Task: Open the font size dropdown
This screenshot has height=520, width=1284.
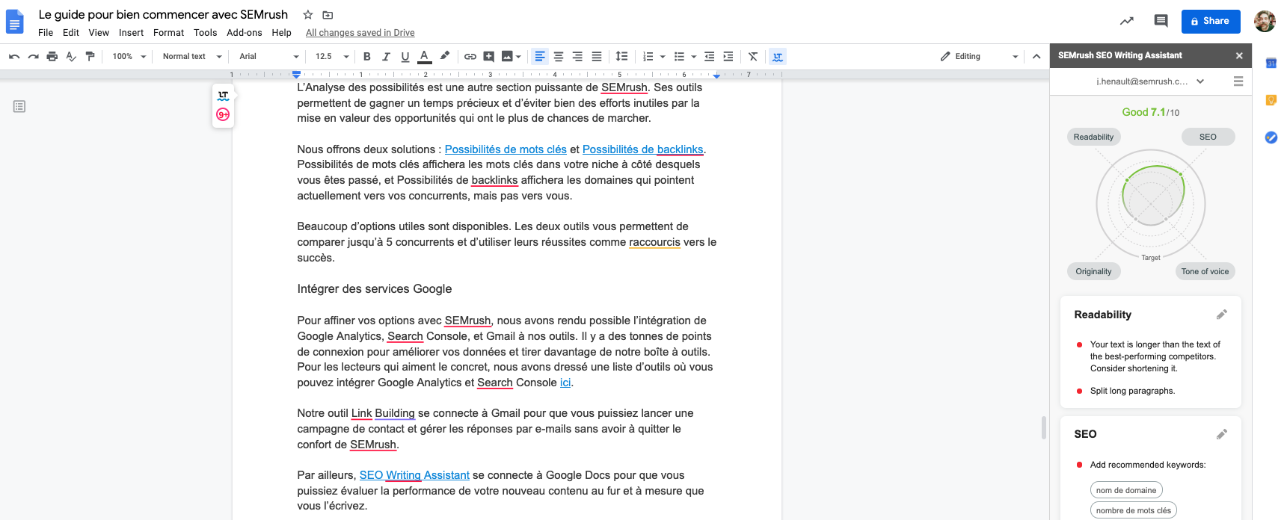Action: pos(332,57)
